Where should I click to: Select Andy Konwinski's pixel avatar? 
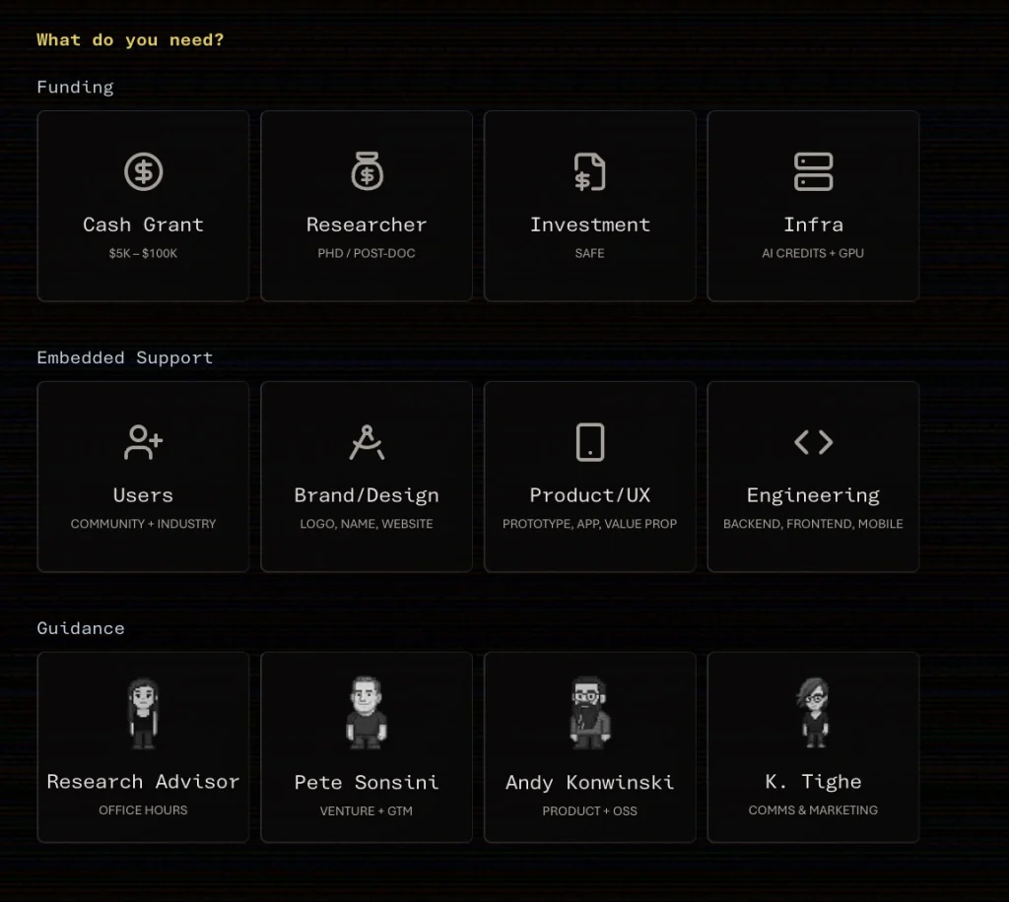[589, 713]
